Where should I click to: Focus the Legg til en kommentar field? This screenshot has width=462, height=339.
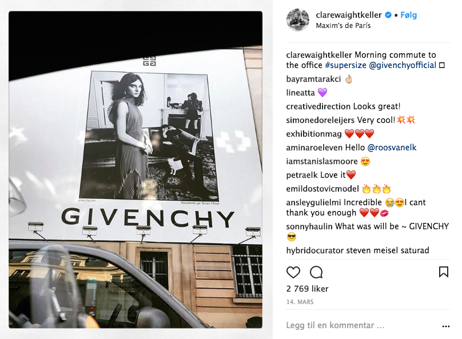[363, 325]
